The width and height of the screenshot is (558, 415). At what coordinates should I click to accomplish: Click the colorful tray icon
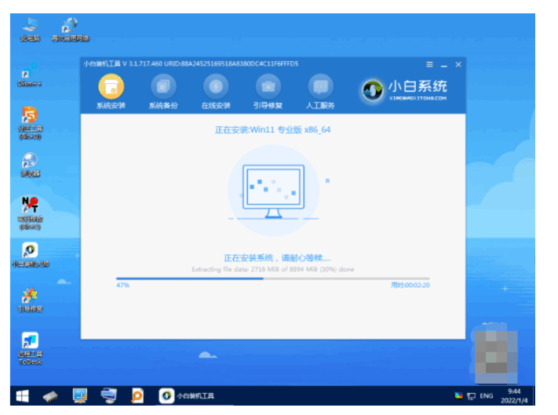coord(458,395)
